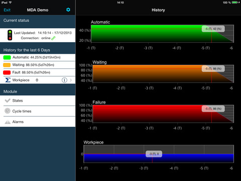The image size is (241, 181).
Task: Select the green Automatic color swatch
Action: click(7, 57)
